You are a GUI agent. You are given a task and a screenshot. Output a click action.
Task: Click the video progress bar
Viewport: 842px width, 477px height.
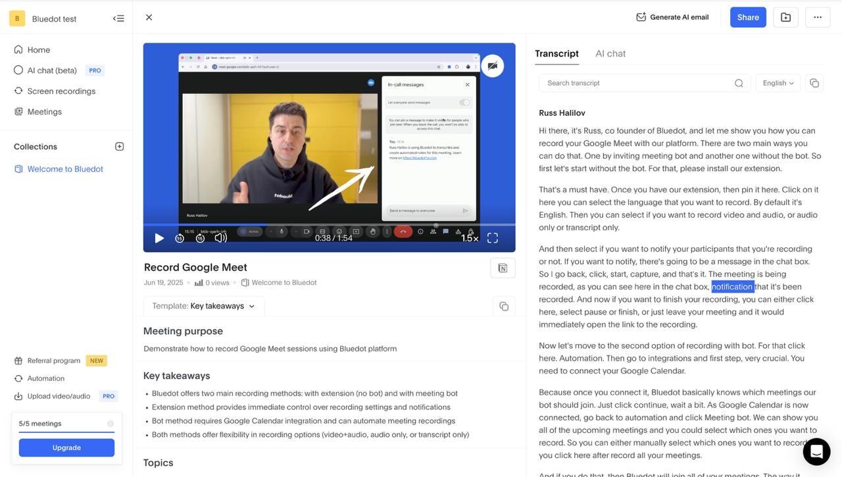330,225
